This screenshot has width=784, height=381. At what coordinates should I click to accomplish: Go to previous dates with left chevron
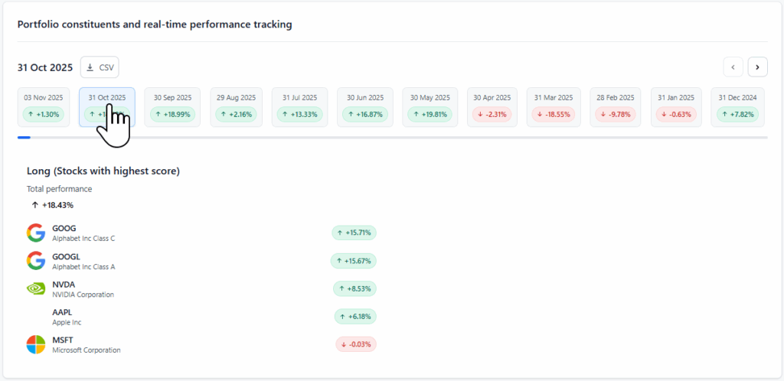733,67
